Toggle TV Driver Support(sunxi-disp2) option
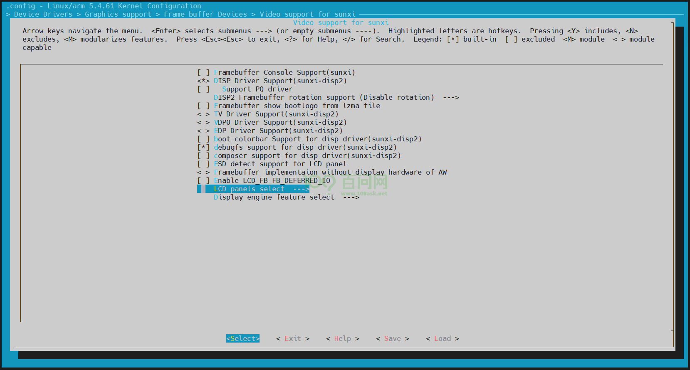The width and height of the screenshot is (690, 370). point(276,114)
